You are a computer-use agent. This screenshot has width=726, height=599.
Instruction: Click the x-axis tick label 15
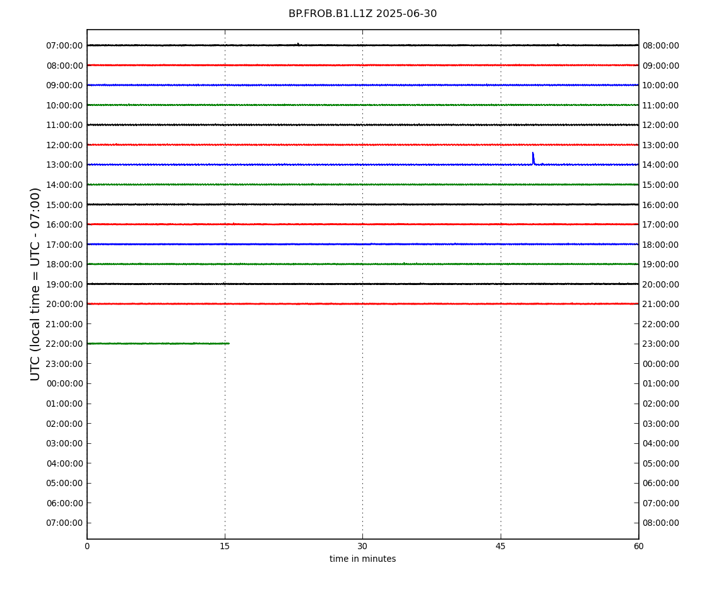225,546
